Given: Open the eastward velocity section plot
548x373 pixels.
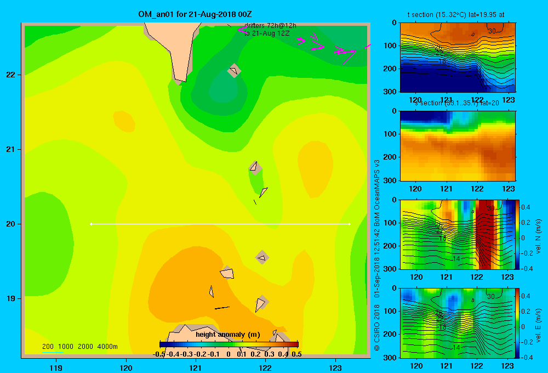Looking at the screenshot, I should tap(458, 323).
